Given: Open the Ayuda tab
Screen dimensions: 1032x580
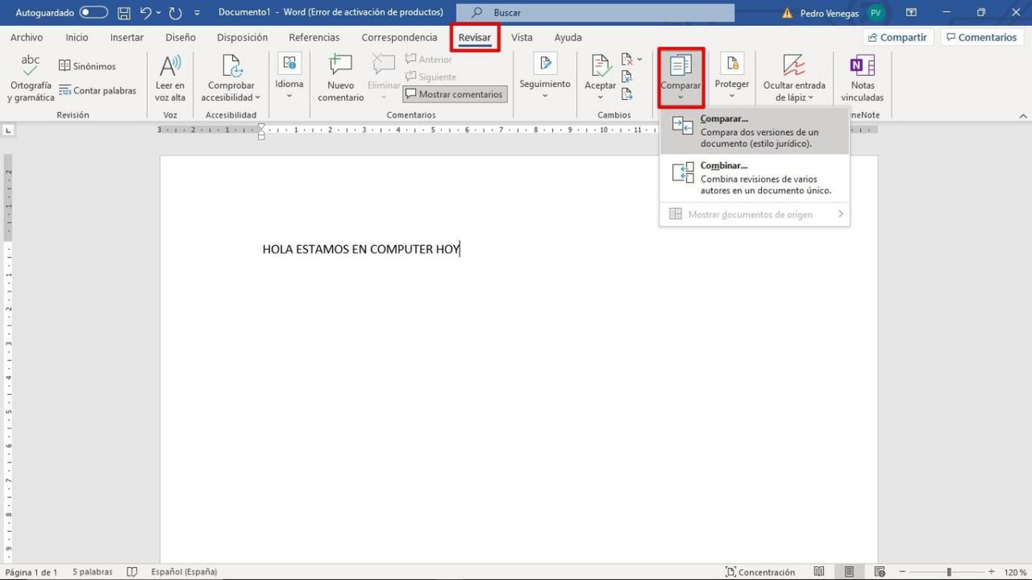Looking at the screenshot, I should pyautogui.click(x=568, y=37).
